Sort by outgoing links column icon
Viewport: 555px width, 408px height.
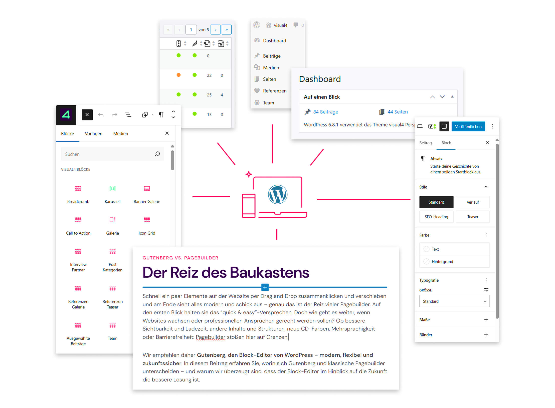[207, 43]
